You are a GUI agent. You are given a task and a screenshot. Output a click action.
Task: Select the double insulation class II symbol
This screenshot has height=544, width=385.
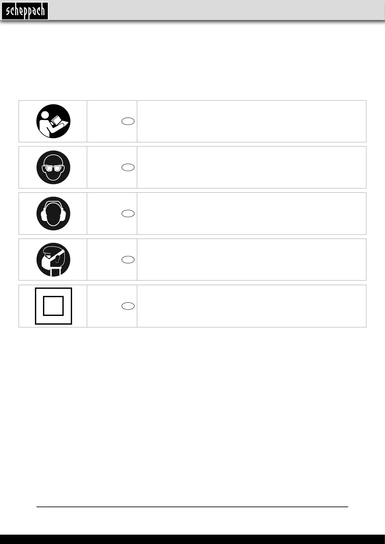[x=53, y=306]
